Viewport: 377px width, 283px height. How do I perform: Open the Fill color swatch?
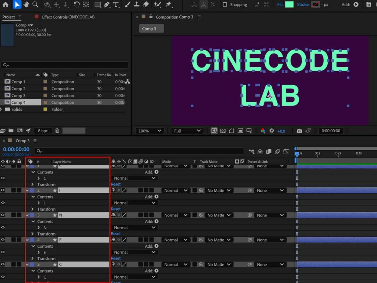[289, 4]
